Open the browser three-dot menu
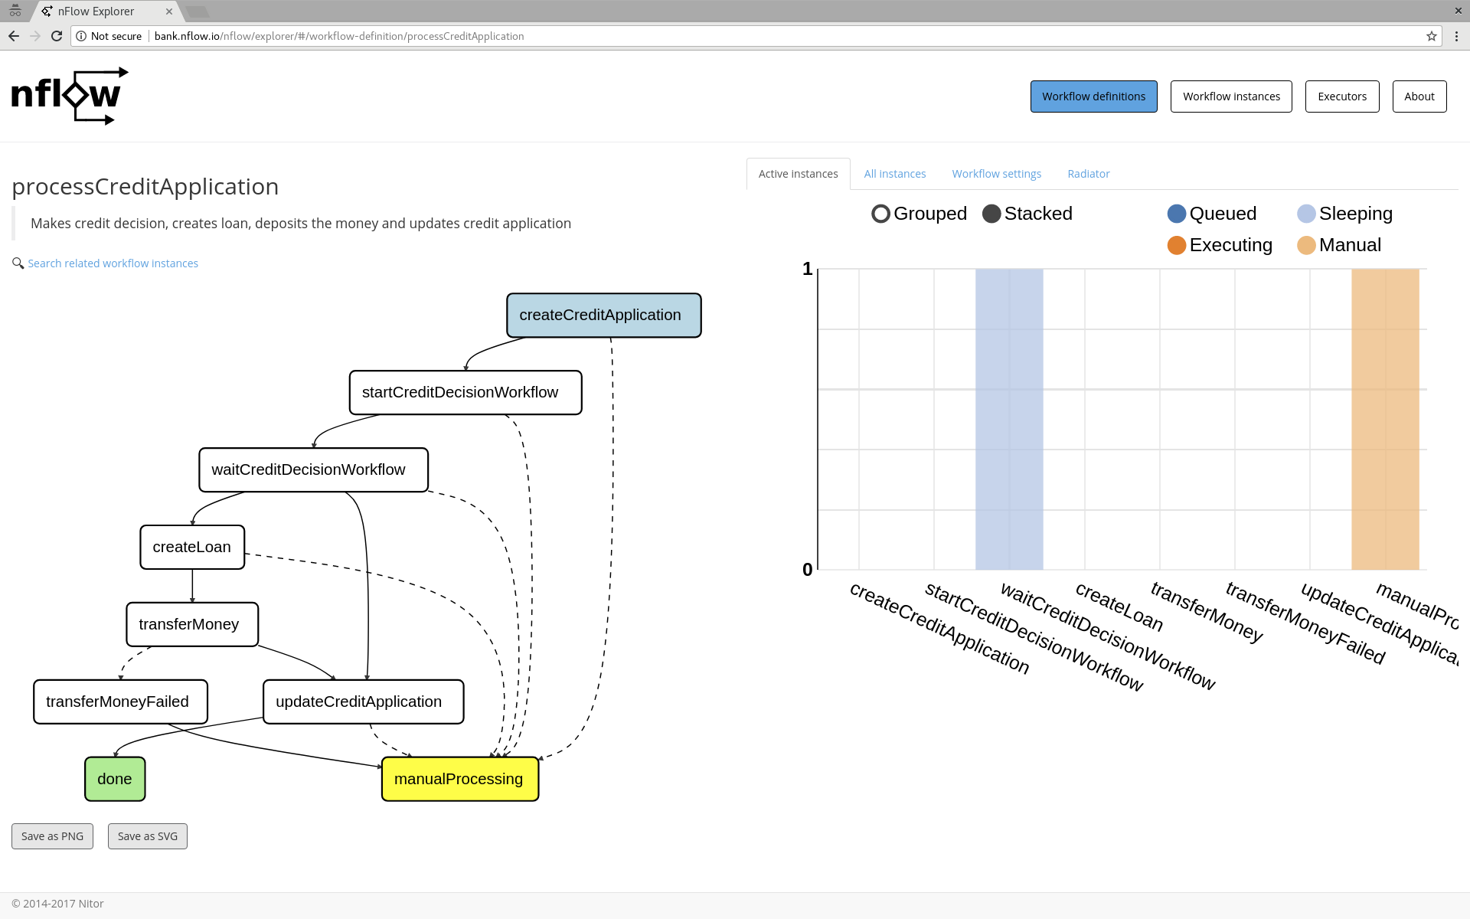Image resolution: width=1470 pixels, height=919 pixels. (x=1456, y=36)
